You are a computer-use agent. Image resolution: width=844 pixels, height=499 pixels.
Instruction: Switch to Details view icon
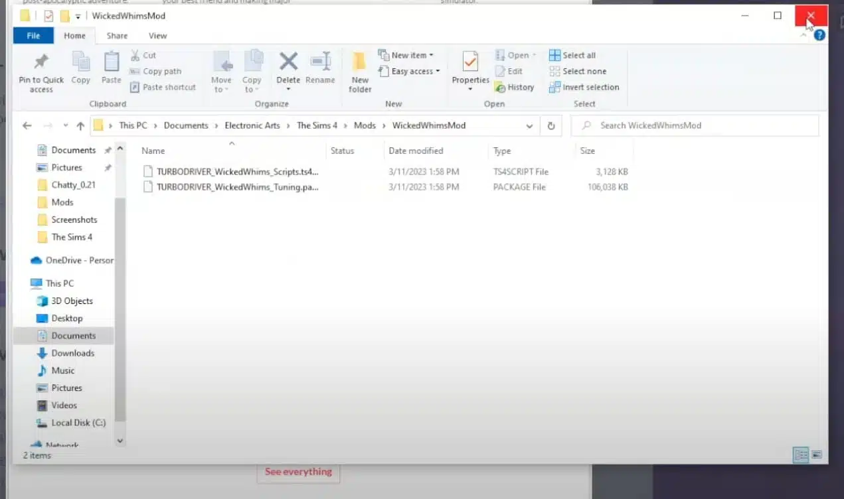point(802,455)
